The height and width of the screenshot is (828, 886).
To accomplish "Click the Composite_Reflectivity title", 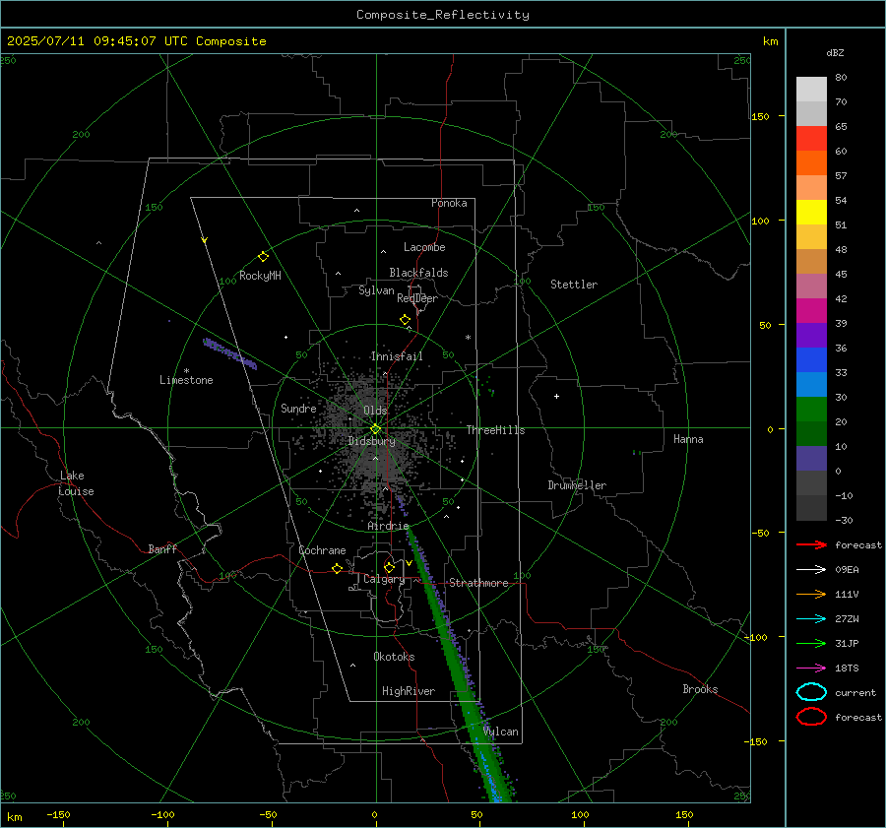I will point(442,15).
